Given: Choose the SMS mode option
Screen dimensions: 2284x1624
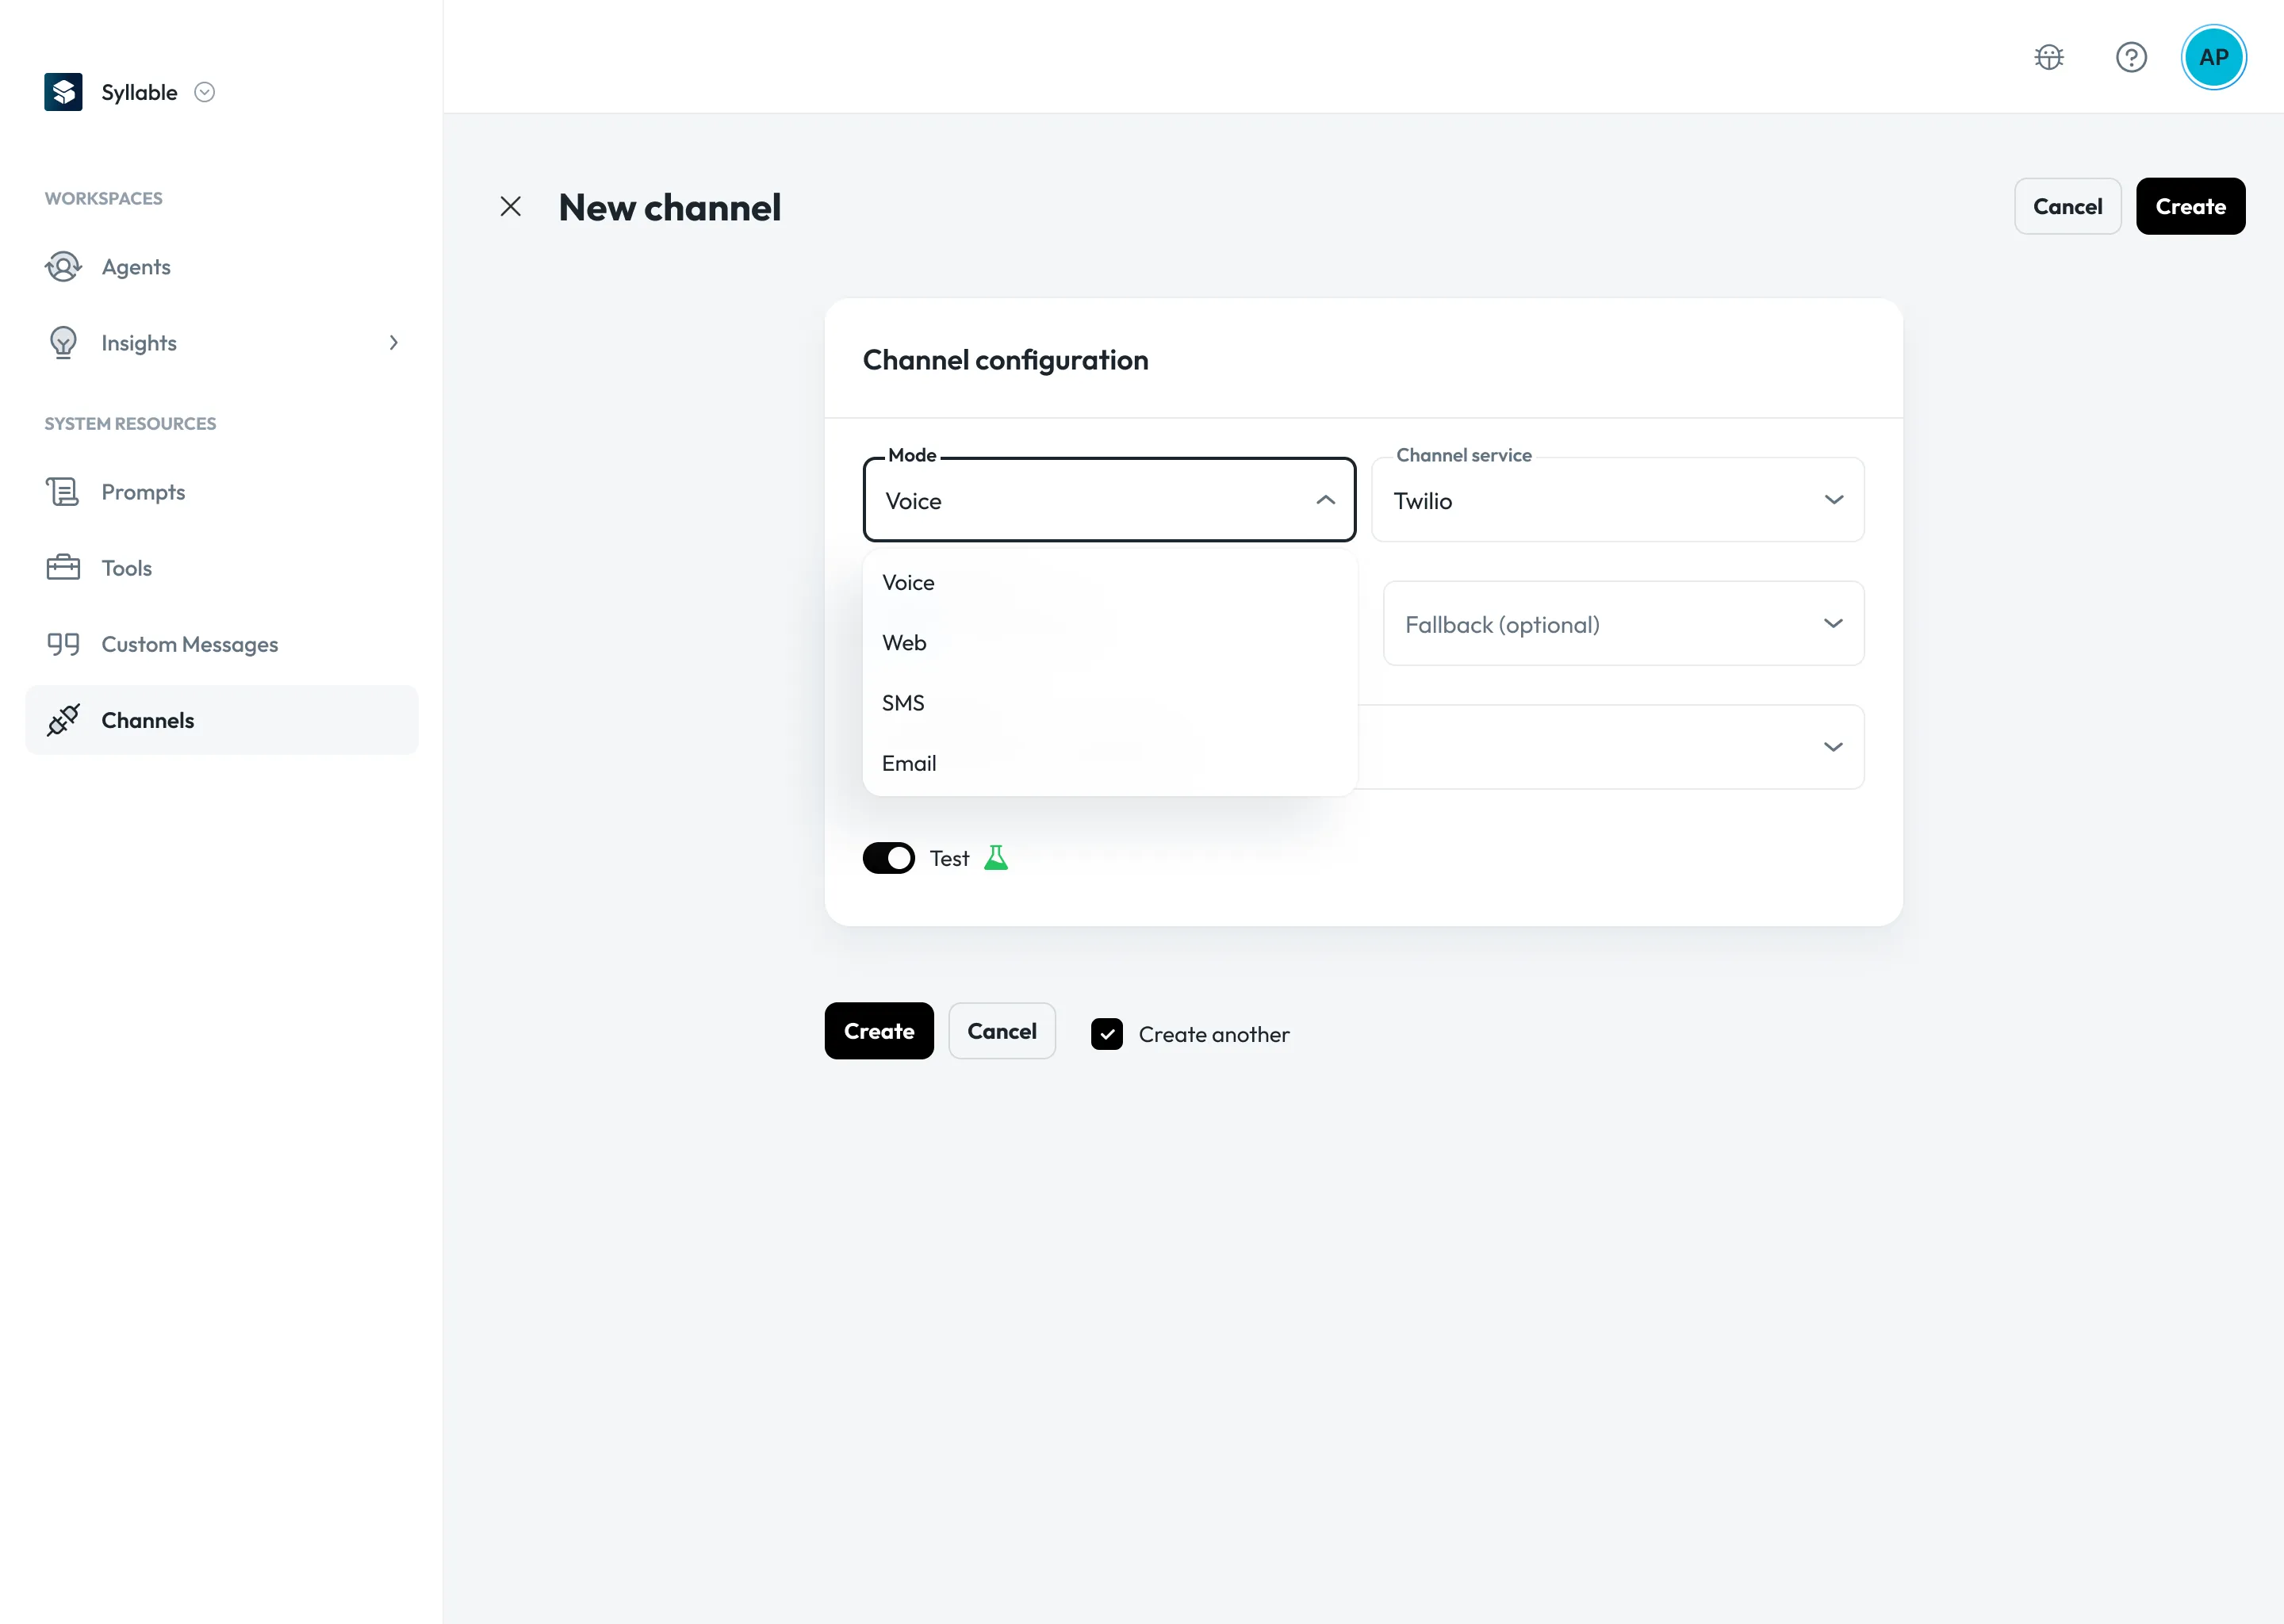Looking at the screenshot, I should click(x=1109, y=703).
